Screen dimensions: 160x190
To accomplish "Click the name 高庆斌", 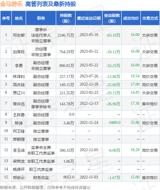I will pyautogui.click(x=19, y=84).
